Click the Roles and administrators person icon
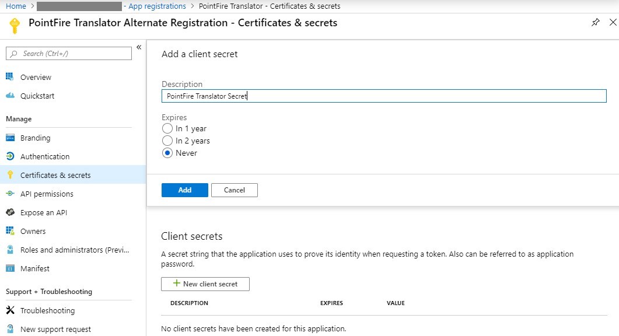Screen dimensions: 619x336 point(11,250)
